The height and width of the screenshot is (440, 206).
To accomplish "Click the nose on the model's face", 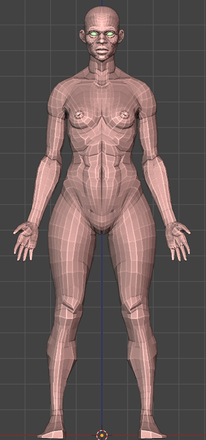I will 102,40.
